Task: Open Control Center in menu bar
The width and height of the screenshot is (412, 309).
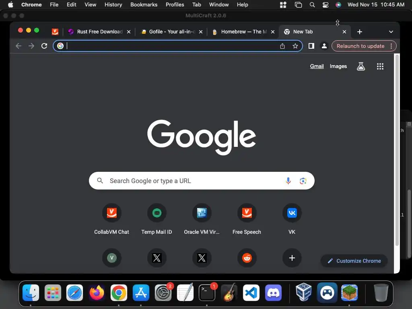Action: click(x=325, y=5)
